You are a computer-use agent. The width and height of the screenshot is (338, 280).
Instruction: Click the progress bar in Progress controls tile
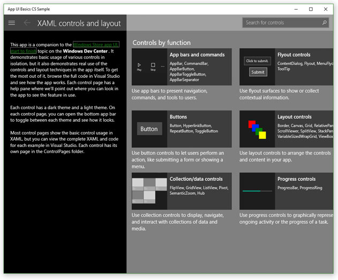(x=257, y=191)
